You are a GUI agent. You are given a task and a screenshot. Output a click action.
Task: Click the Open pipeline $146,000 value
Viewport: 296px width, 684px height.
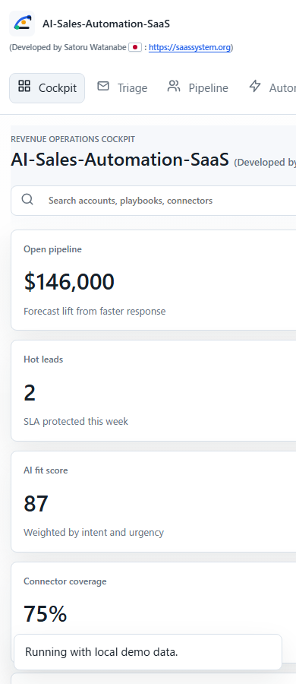(x=69, y=282)
